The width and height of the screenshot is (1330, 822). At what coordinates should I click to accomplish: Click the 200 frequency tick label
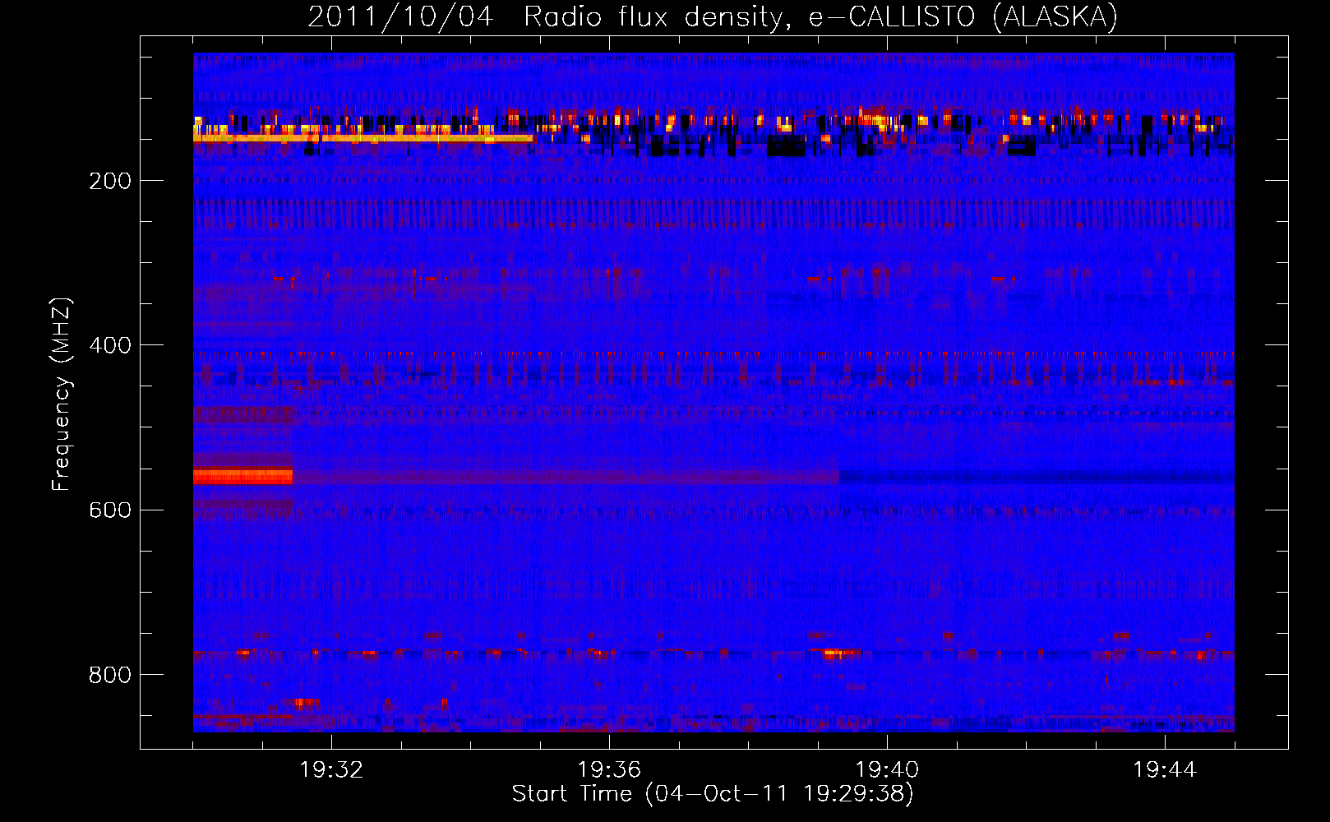109,181
